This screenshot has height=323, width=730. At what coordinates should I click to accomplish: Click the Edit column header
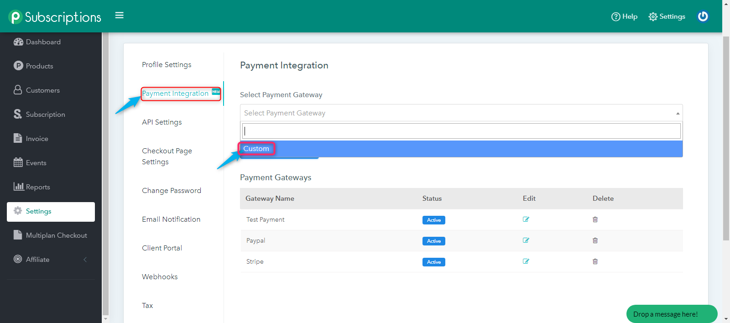coord(529,198)
